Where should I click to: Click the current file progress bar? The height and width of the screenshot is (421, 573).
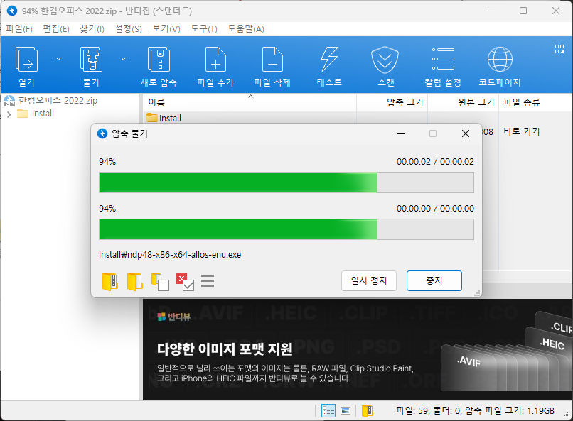pos(286,229)
